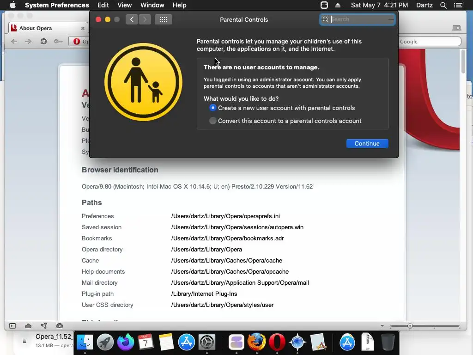The width and height of the screenshot is (473, 355).
Task: Open the Help menu
Action: click(x=180, y=5)
